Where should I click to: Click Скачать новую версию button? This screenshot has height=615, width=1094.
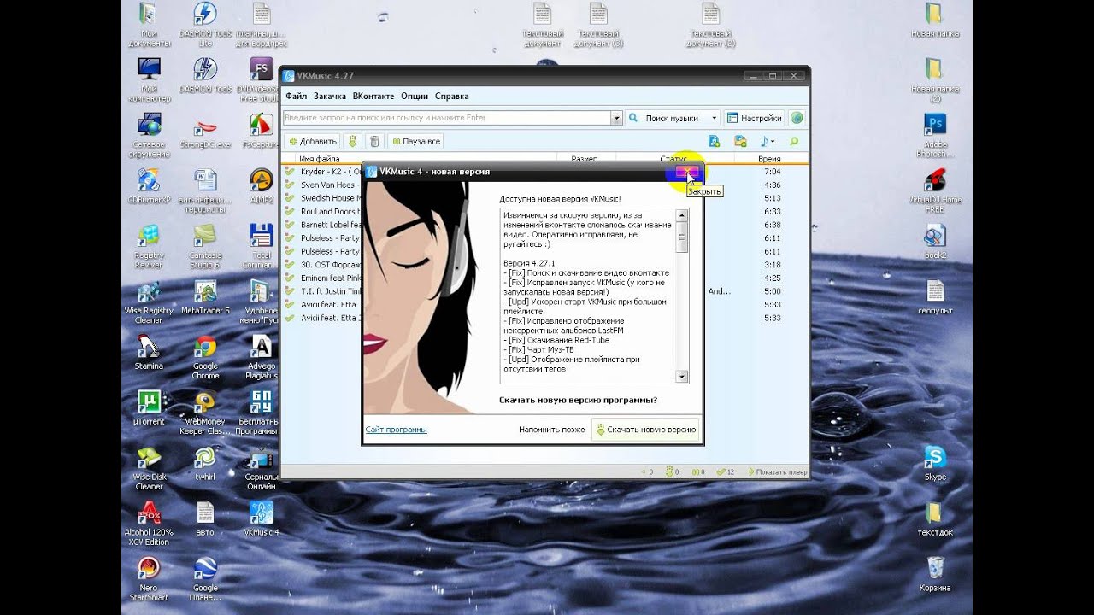(646, 430)
